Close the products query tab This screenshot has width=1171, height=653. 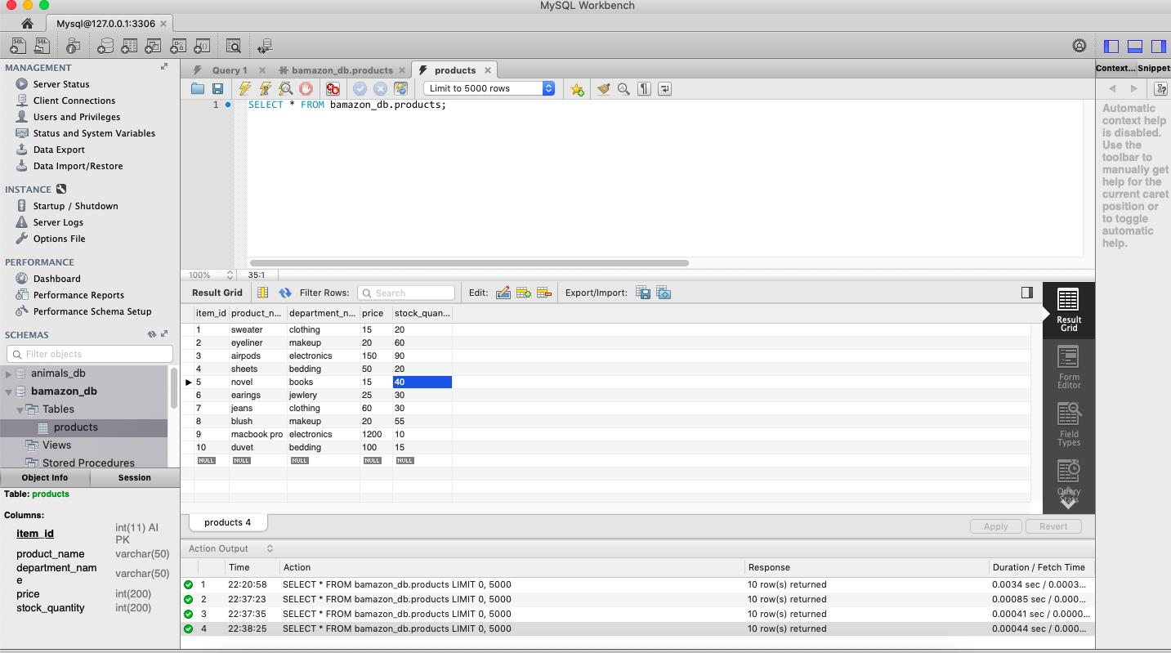coord(487,70)
